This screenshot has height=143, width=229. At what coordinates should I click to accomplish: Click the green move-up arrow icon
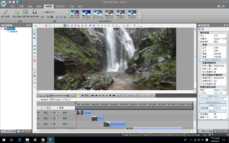(98, 26)
